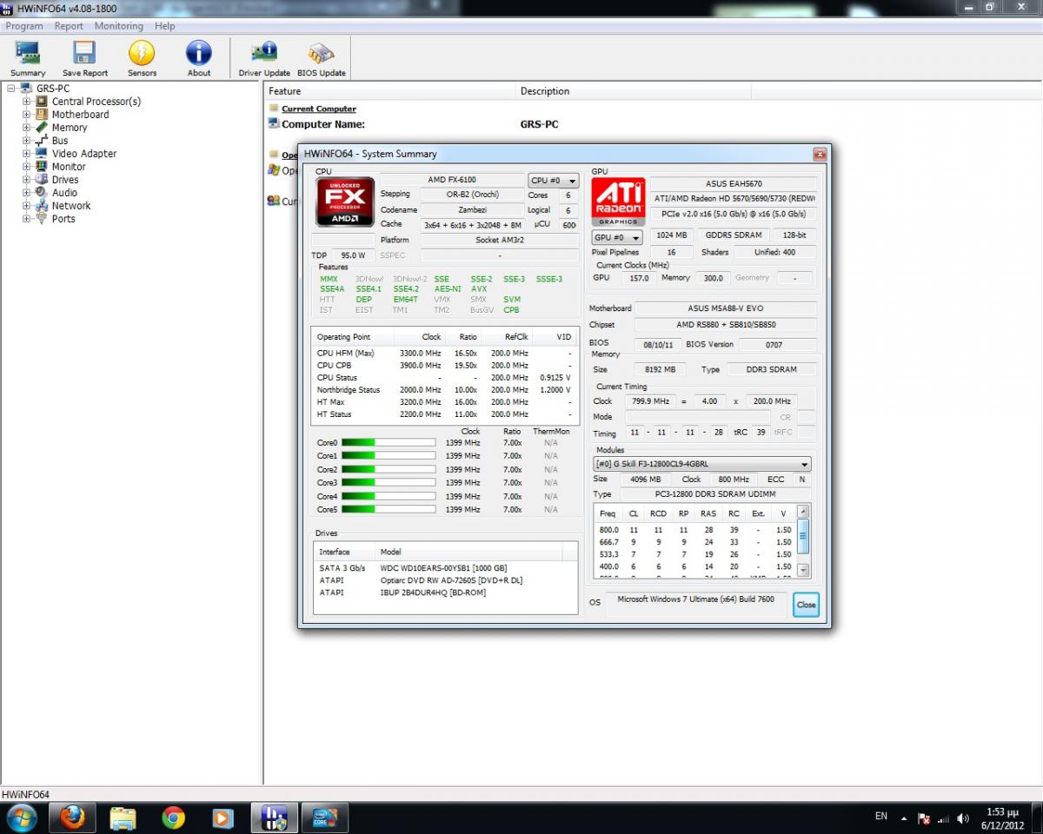Viewport: 1043px width, 834px height.
Task: Open the Report menu
Action: [69, 26]
